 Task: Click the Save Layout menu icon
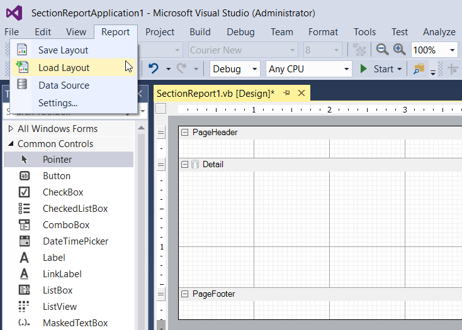pyautogui.click(x=22, y=50)
